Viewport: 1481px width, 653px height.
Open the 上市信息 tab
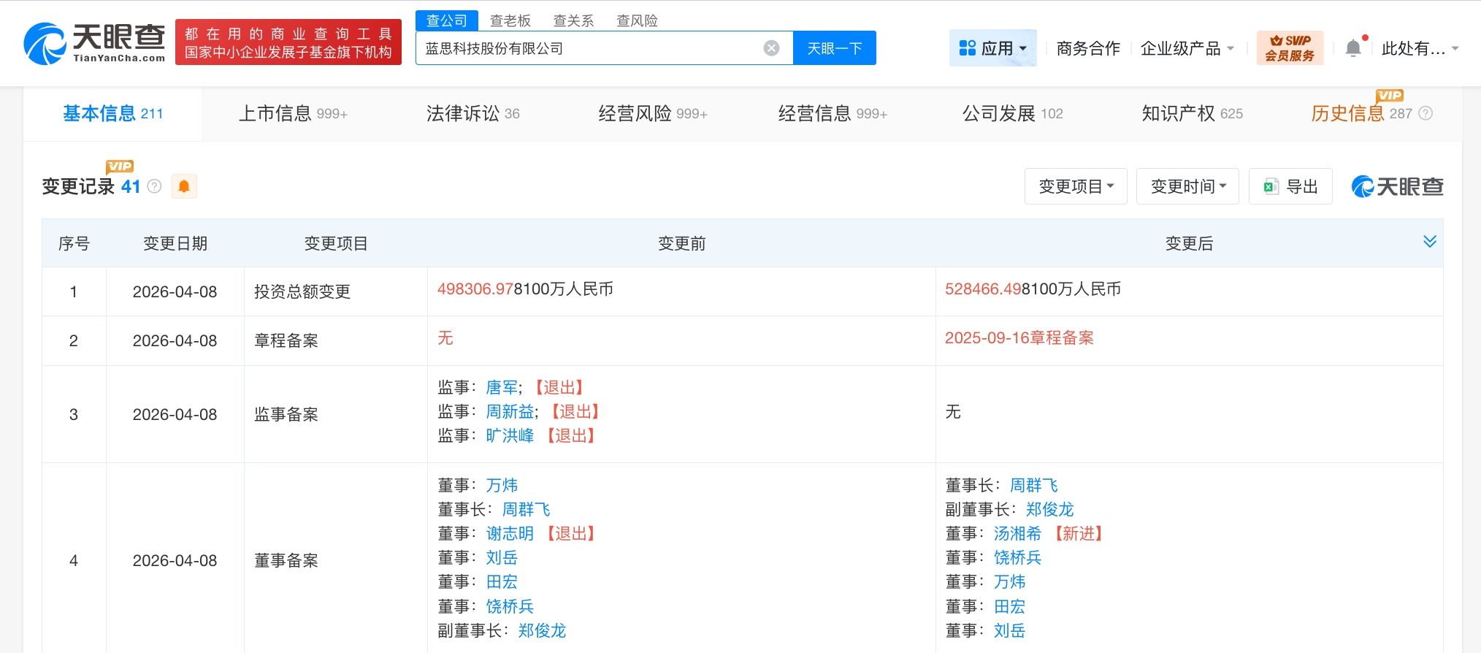click(293, 113)
